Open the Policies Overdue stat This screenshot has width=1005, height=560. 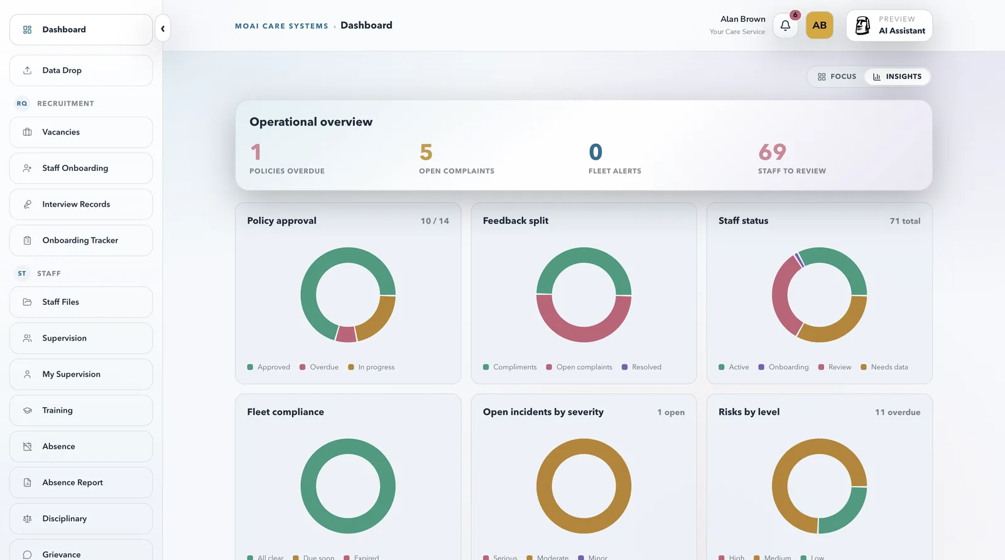coord(287,158)
